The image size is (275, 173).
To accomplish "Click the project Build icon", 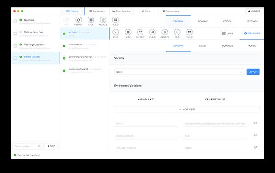I will coord(115,20).
